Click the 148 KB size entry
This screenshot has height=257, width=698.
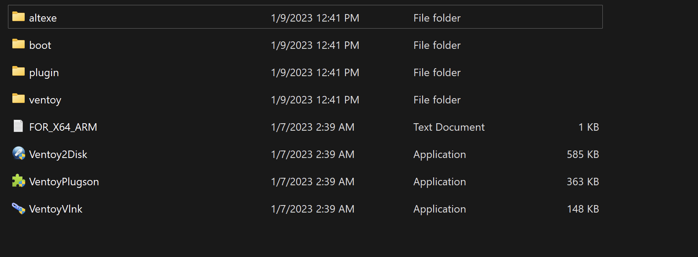pos(583,209)
